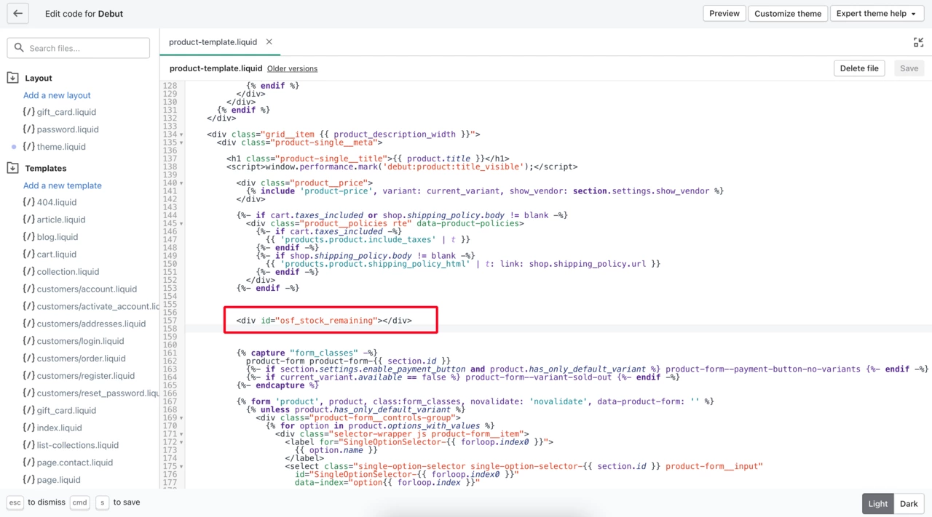
Task: Click the back arrow button
Action: tap(18, 13)
